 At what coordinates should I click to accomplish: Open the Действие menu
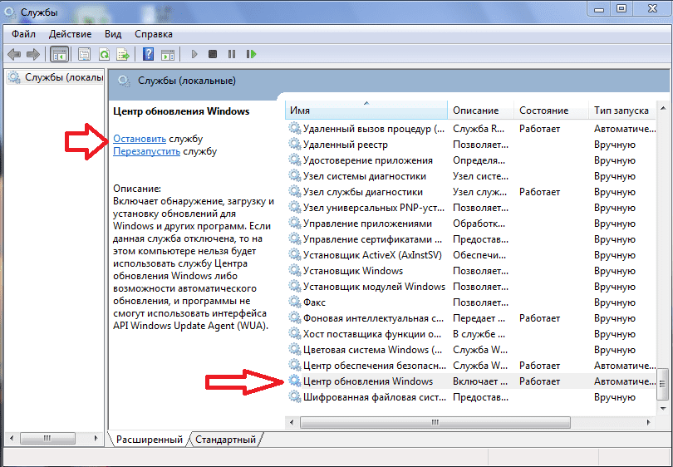[70, 34]
